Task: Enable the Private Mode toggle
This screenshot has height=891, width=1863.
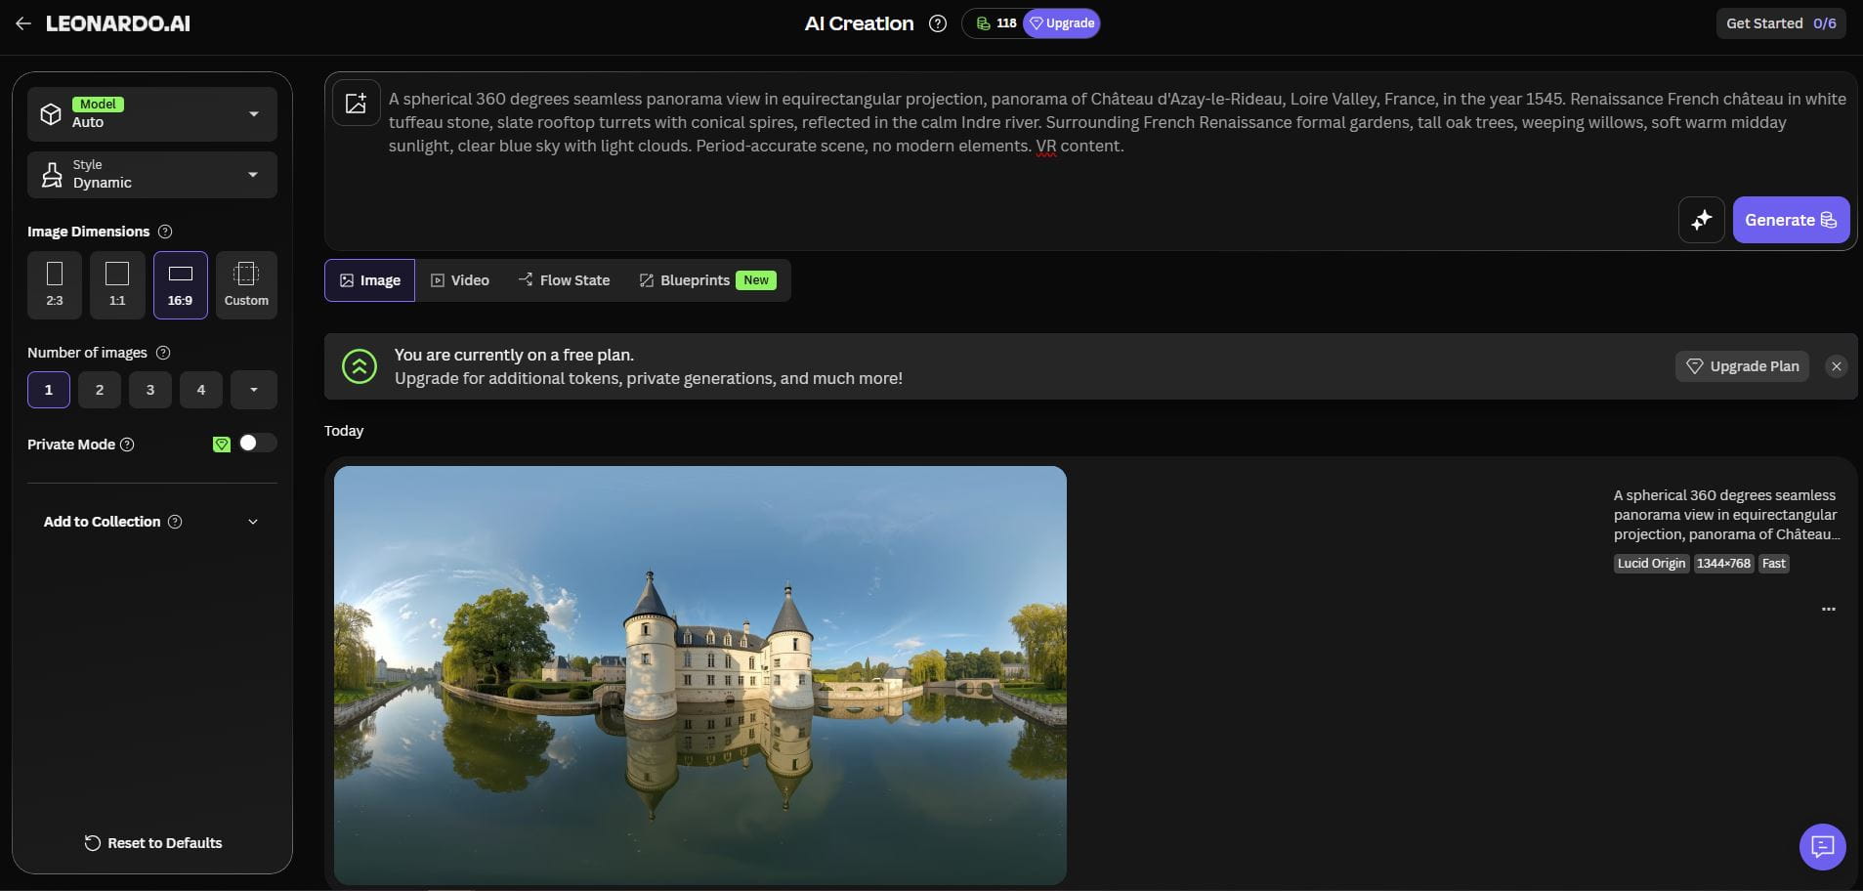Action: click(257, 444)
